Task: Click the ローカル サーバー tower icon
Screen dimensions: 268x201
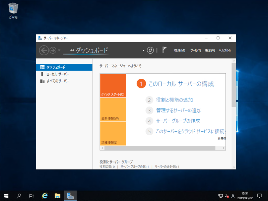Action: tap(42, 74)
